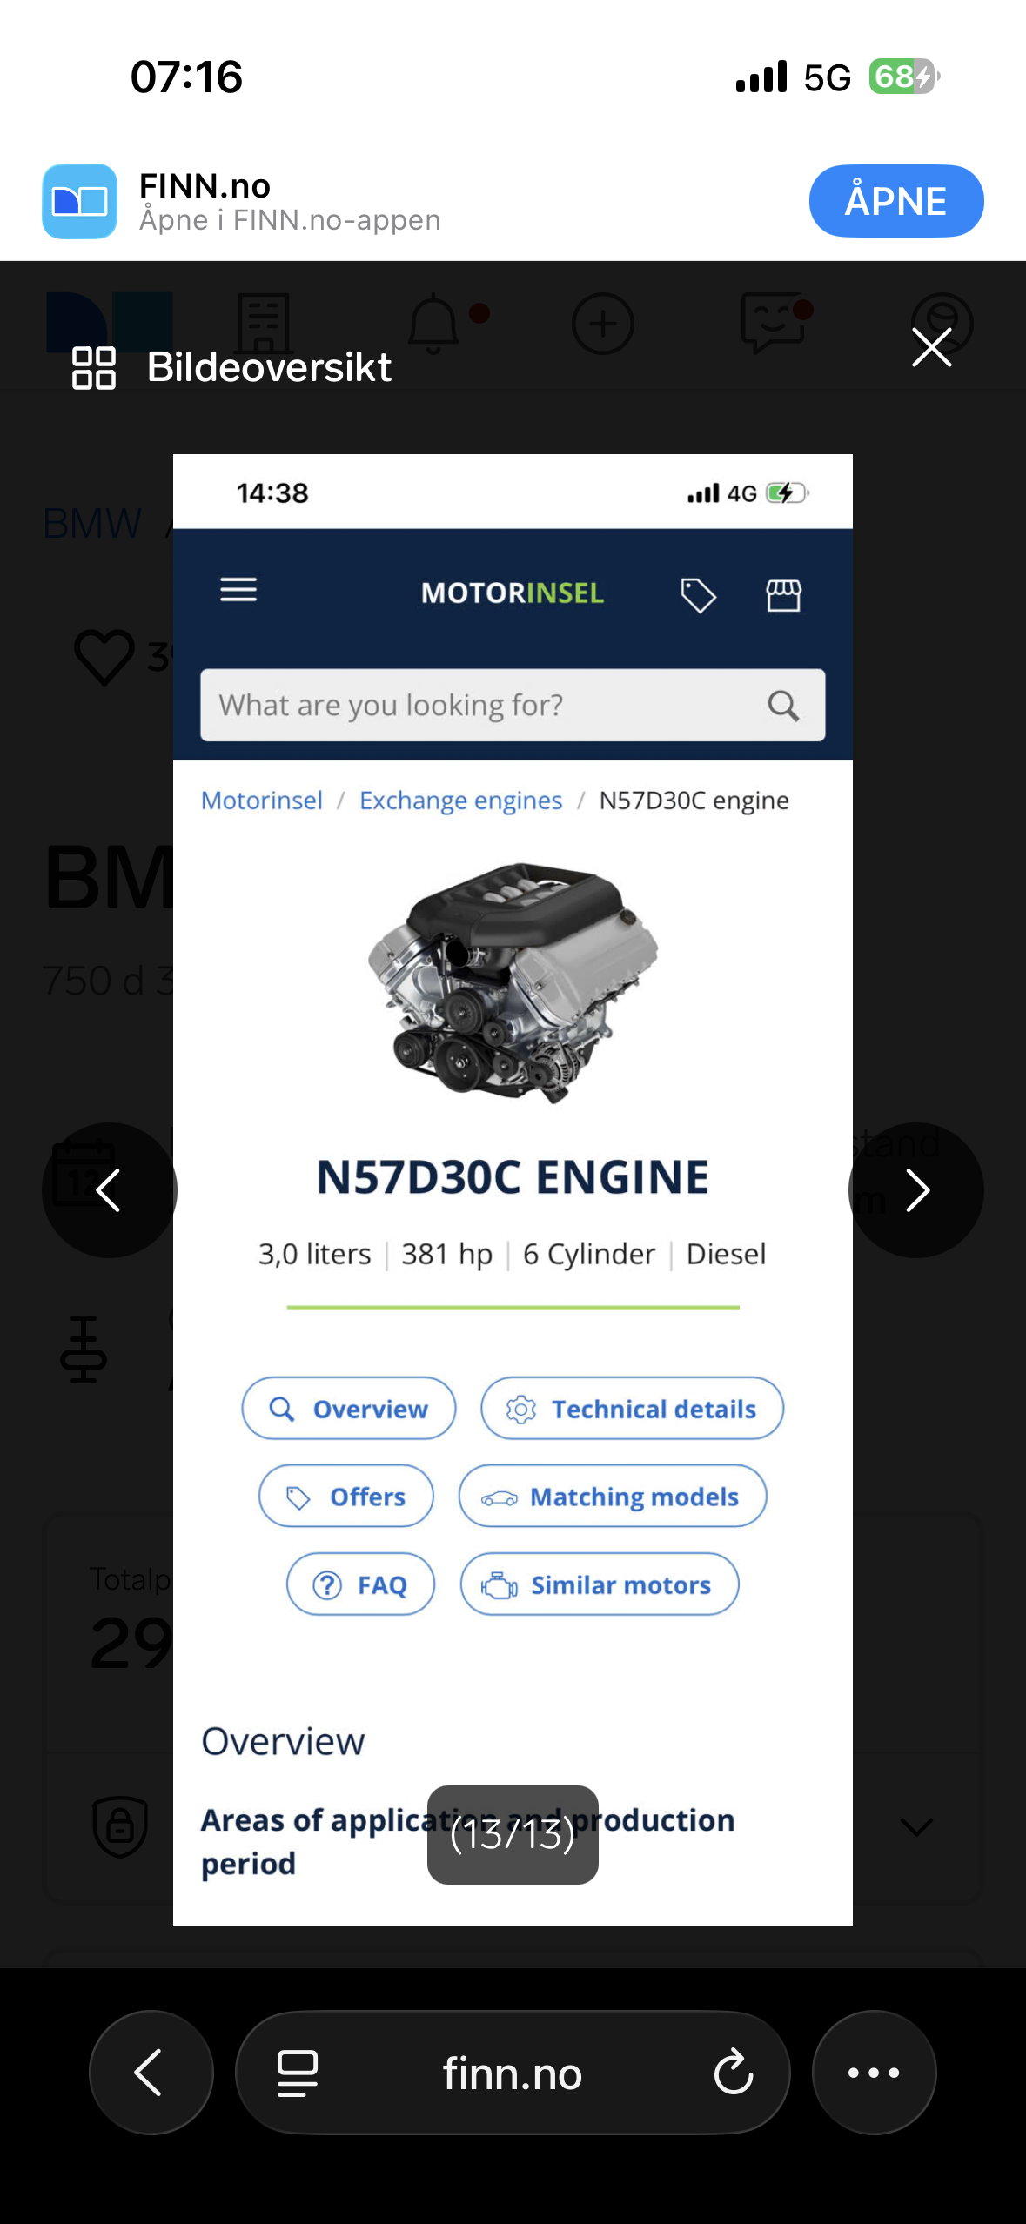Tap the 07:16 clock in the status bar
Screen dimensions: 1026x2224
186,77
